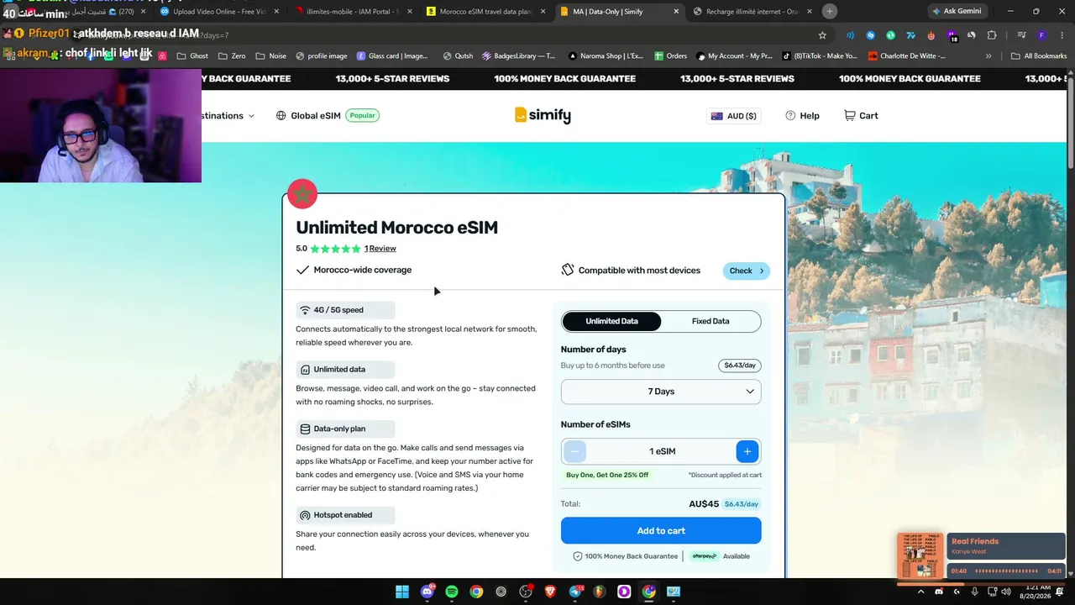Open Brave browser from the taskbar
The image size is (1075, 605).
[x=550, y=592]
